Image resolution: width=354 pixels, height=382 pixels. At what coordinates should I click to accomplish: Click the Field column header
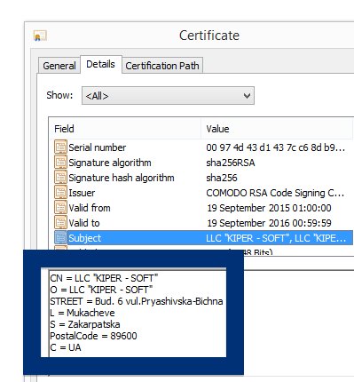pyautogui.click(x=125, y=129)
